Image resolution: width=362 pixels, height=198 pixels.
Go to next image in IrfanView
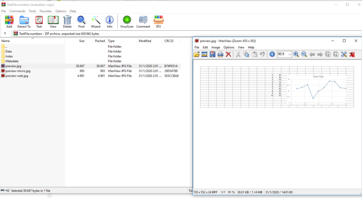(x=320, y=55)
